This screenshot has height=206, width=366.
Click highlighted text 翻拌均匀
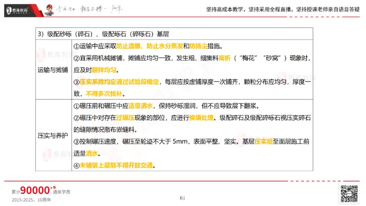pos(104,70)
